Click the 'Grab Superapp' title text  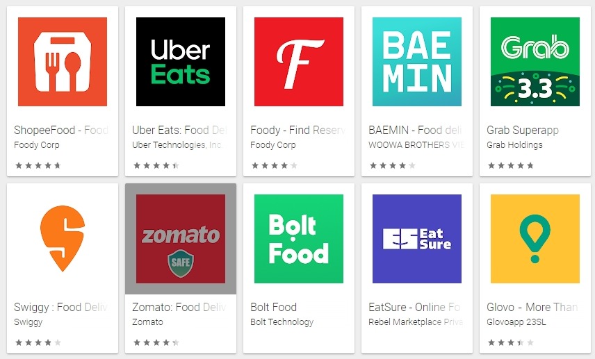coord(523,130)
